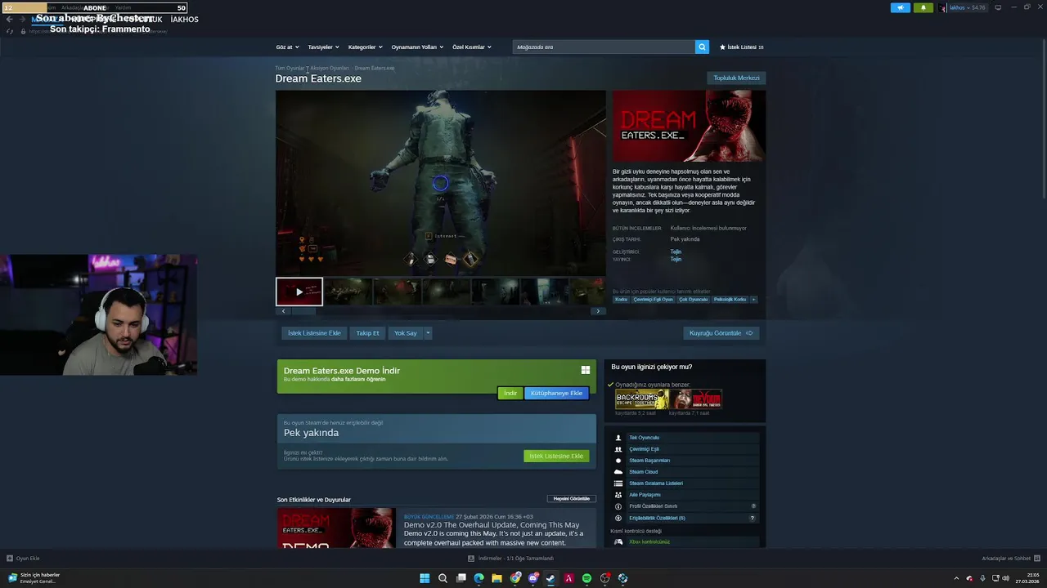The image size is (1047, 588).
Task: Open Kuyruğu Görüntüle queue button
Action: pyautogui.click(x=721, y=332)
